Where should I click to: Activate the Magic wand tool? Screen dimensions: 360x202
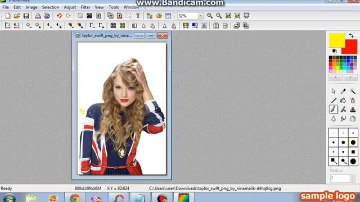(353, 91)
